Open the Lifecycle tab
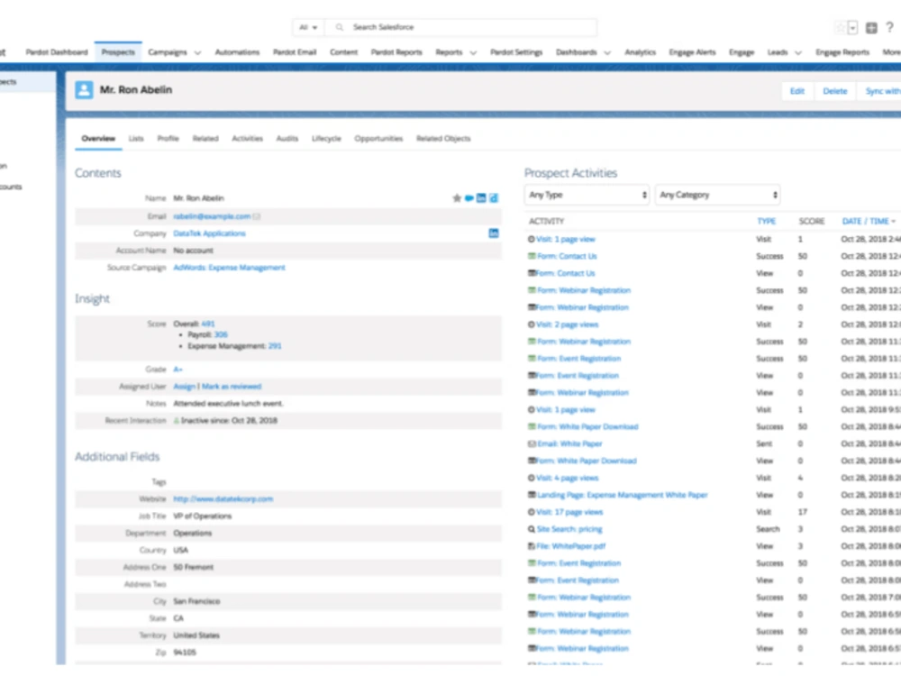This screenshot has height=676, width=901. 326,139
